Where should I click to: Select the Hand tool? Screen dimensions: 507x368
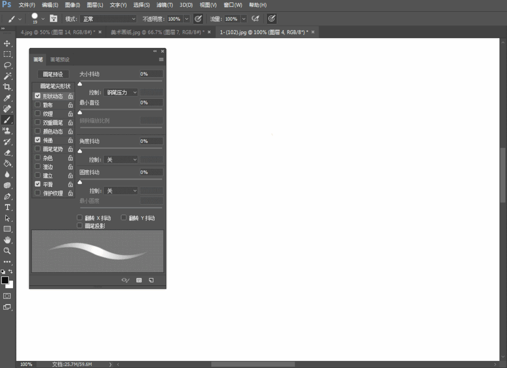[x=7, y=240]
